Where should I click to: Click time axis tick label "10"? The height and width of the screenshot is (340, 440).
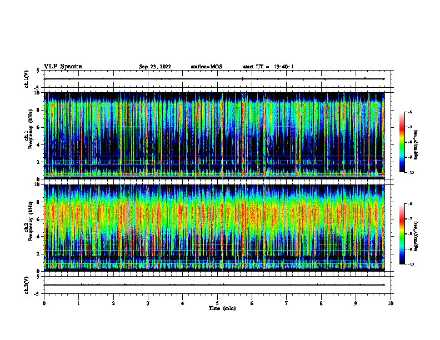click(391, 303)
